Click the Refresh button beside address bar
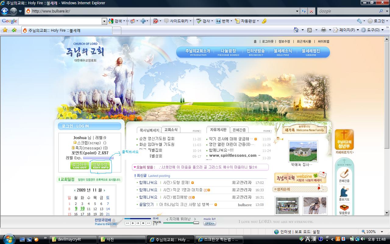The height and width of the screenshot is (244, 390). click(x=304, y=11)
